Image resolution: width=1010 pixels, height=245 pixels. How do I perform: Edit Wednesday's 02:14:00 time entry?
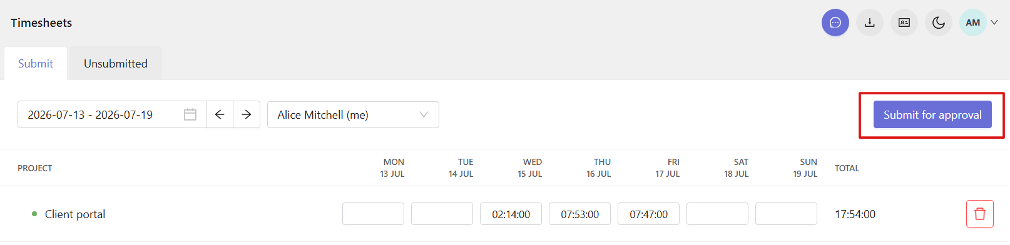pyautogui.click(x=511, y=214)
